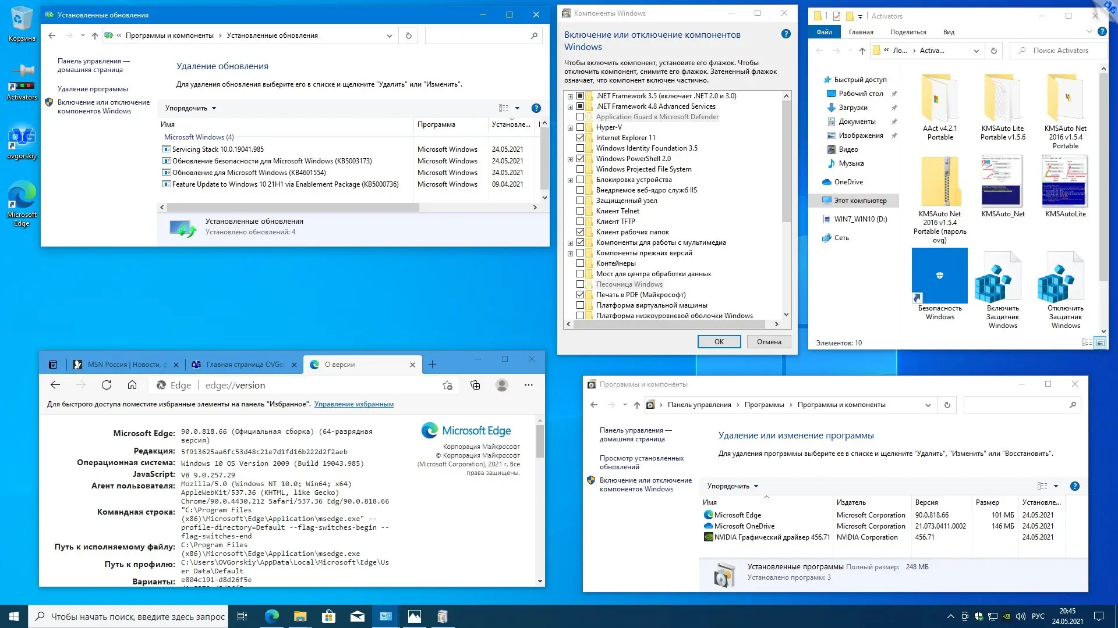The width and height of the screenshot is (1118, 628).
Task: Open Task View icon on taskbar
Action: coord(242,616)
